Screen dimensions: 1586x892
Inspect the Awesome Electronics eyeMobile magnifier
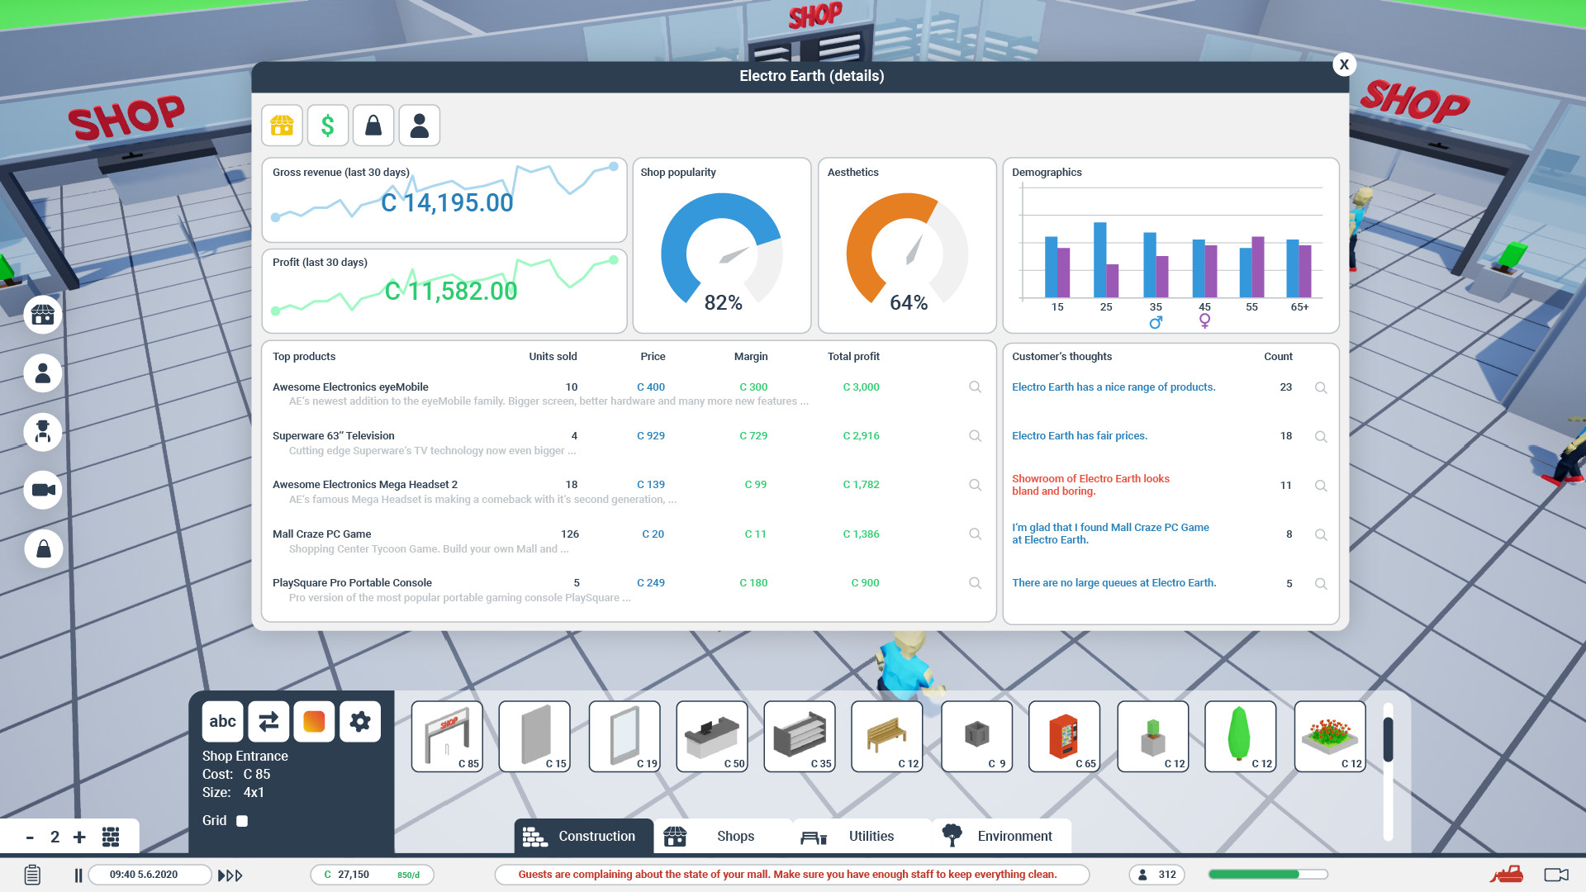coord(975,387)
